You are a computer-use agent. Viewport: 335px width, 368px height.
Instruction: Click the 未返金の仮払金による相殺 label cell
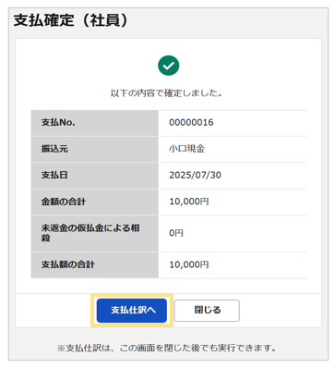(95, 233)
